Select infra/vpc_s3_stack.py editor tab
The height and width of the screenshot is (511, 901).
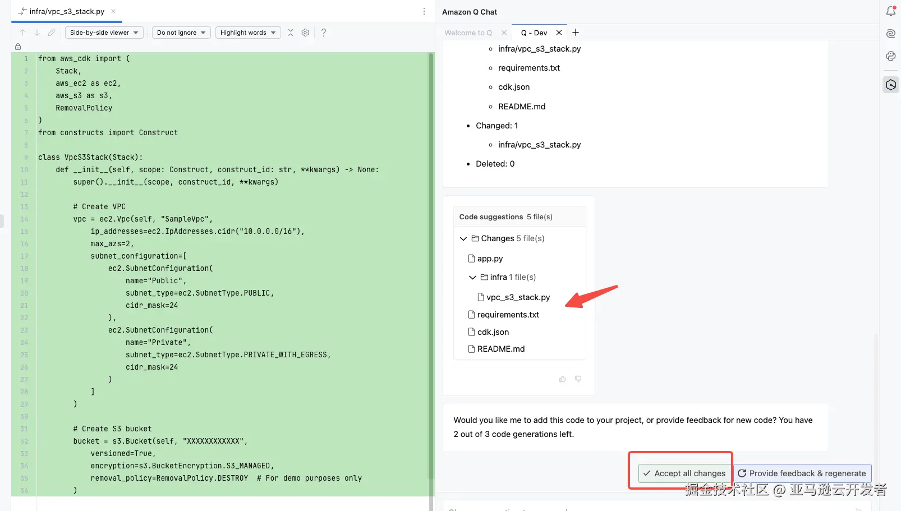tap(66, 11)
